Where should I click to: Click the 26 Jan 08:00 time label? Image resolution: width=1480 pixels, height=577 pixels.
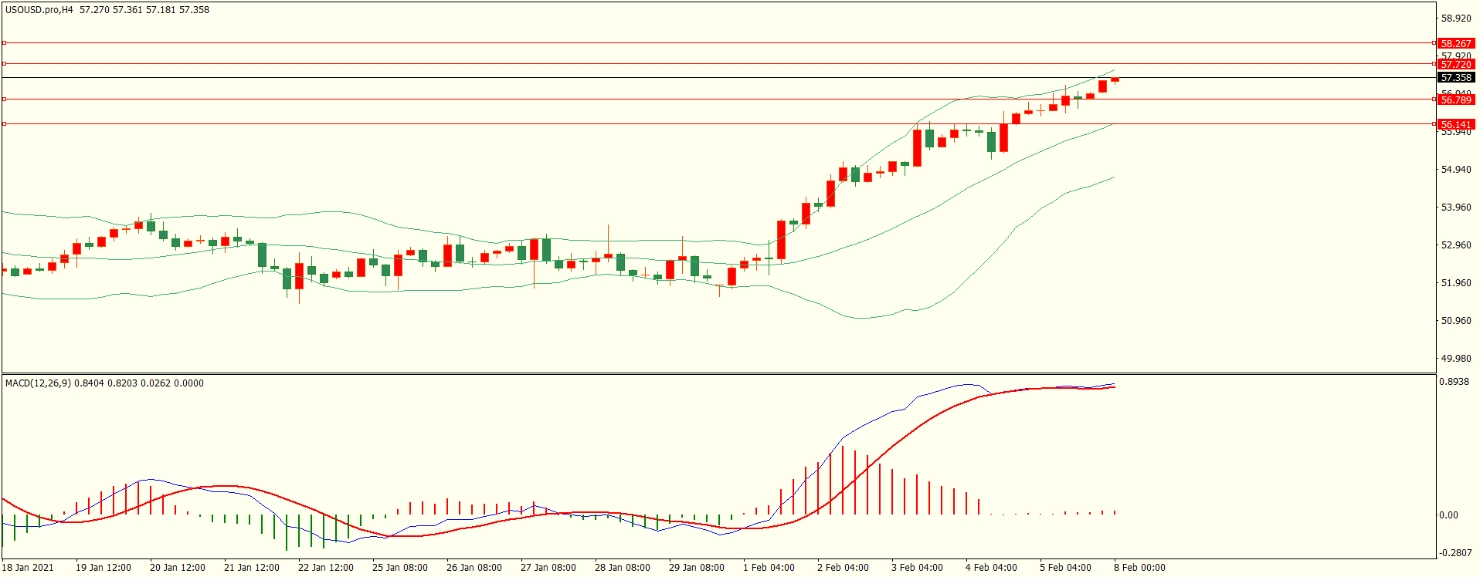pos(474,568)
